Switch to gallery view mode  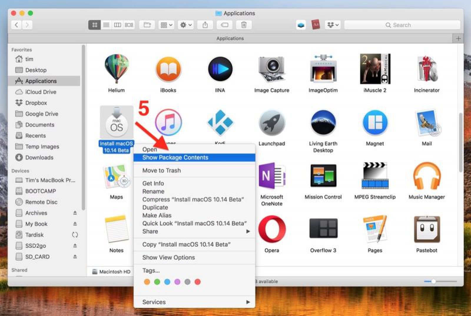tap(129, 25)
